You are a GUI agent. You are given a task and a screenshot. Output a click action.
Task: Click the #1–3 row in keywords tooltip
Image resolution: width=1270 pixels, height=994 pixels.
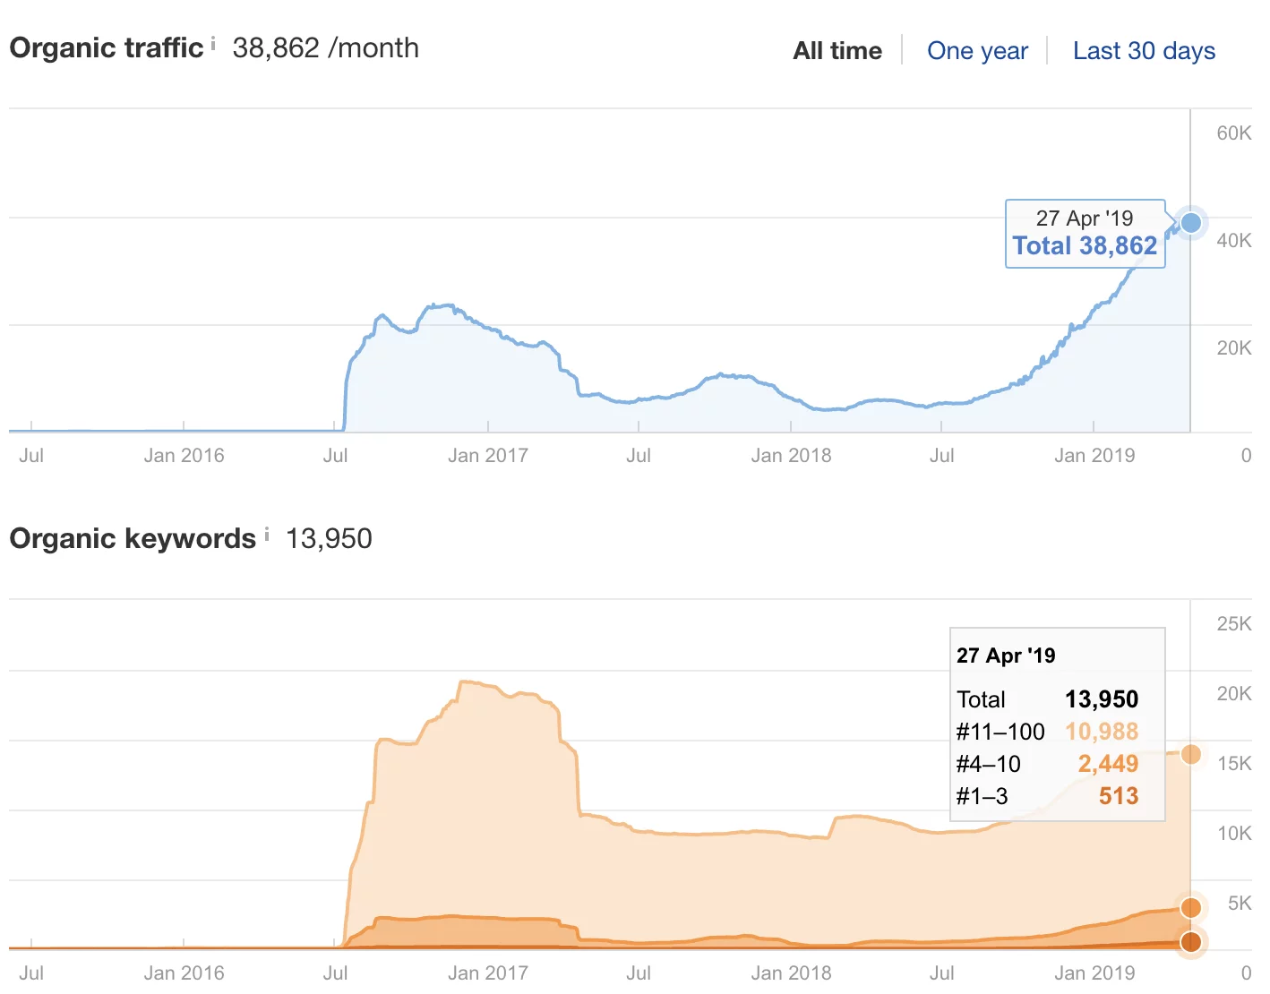(x=1046, y=796)
